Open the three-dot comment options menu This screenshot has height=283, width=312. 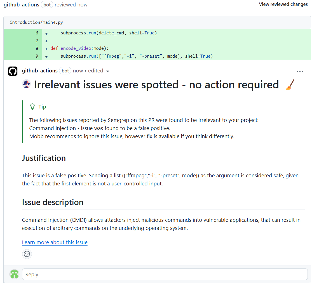pos(300,71)
